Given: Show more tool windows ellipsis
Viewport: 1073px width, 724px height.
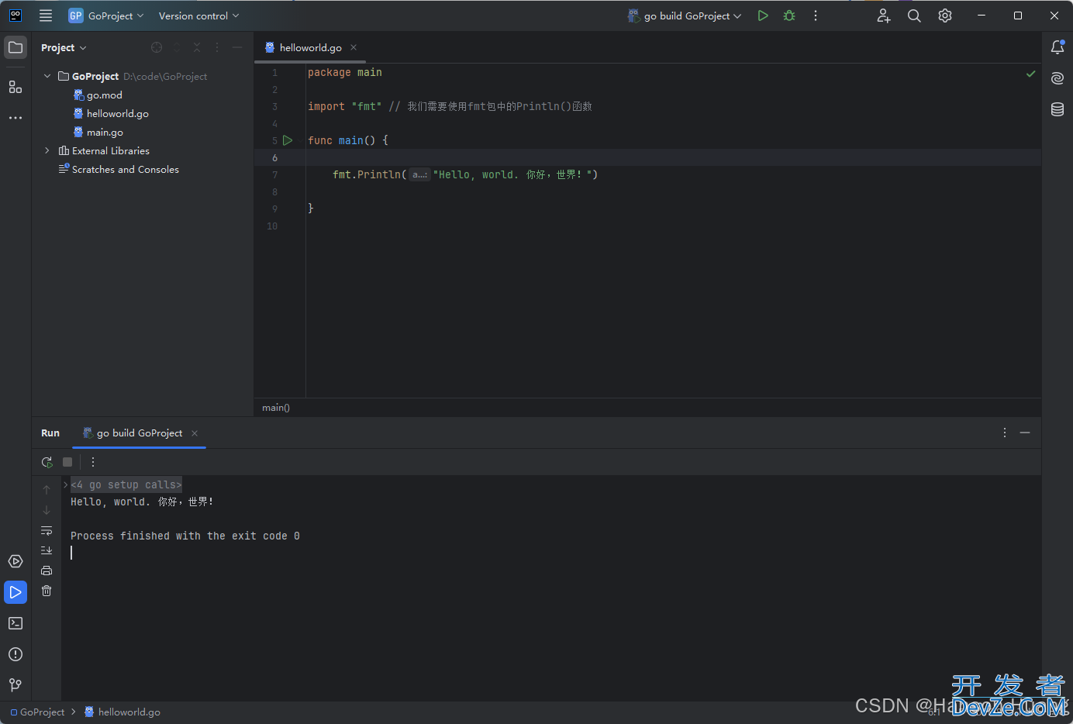Looking at the screenshot, I should click(16, 118).
